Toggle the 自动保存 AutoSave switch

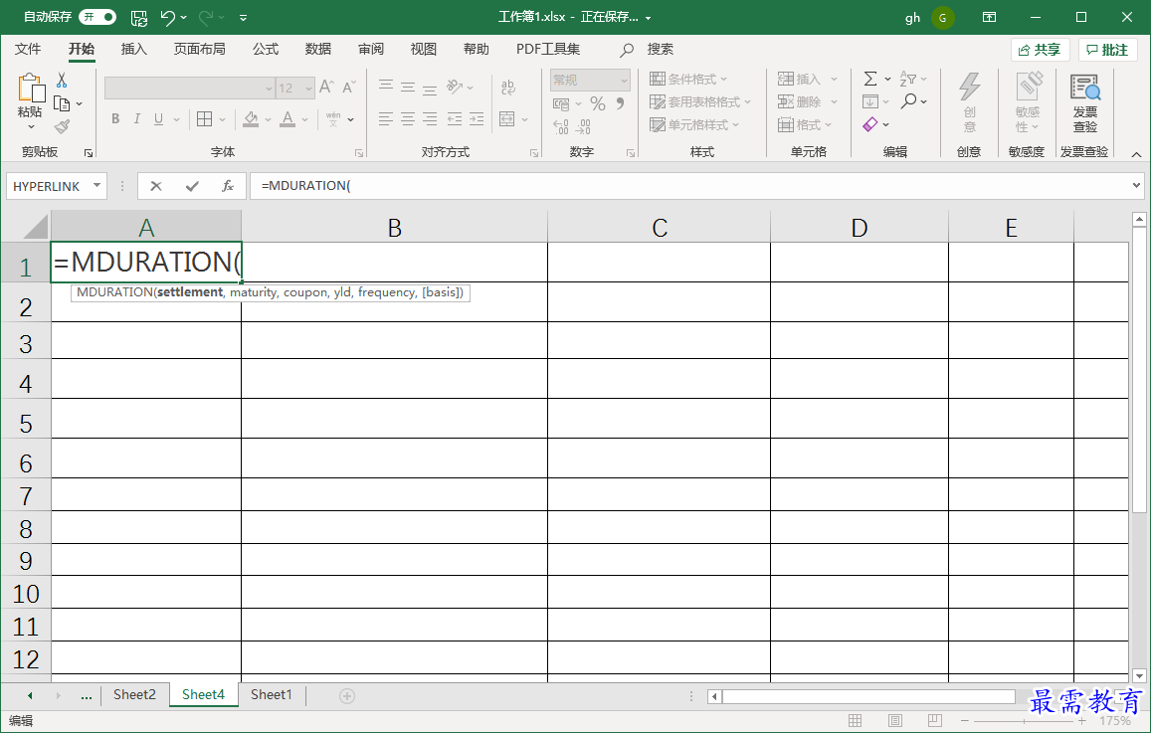point(97,17)
